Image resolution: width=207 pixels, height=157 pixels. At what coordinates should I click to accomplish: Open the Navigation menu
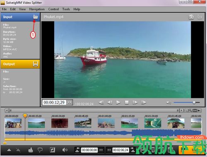(x=37, y=9)
